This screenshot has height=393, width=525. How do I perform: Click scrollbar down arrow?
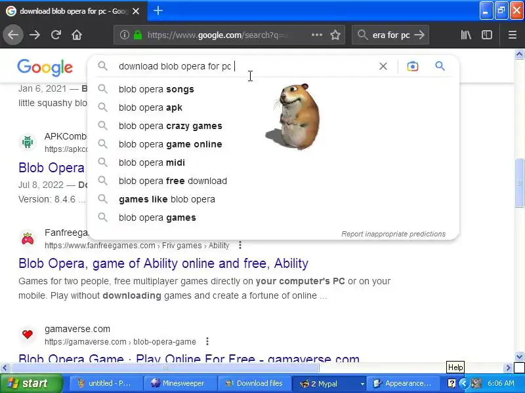click(519, 356)
